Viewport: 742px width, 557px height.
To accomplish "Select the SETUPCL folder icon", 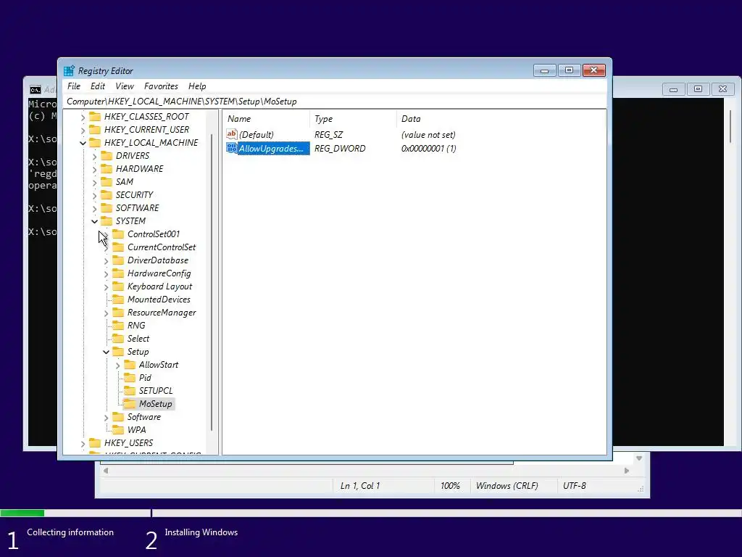I will click(x=130, y=391).
